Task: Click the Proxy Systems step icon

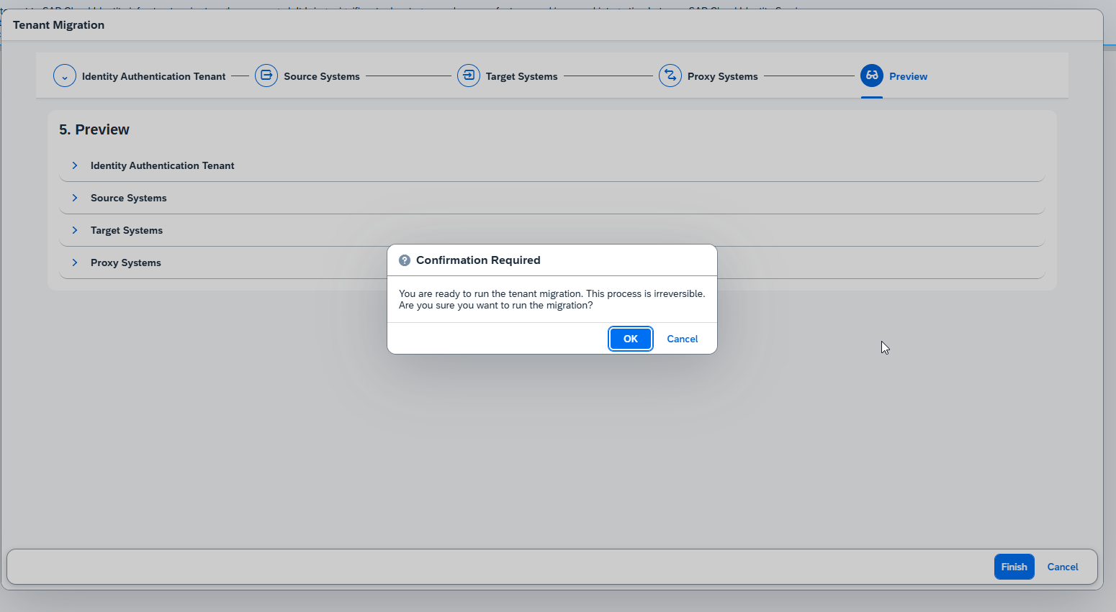Action: (670, 76)
